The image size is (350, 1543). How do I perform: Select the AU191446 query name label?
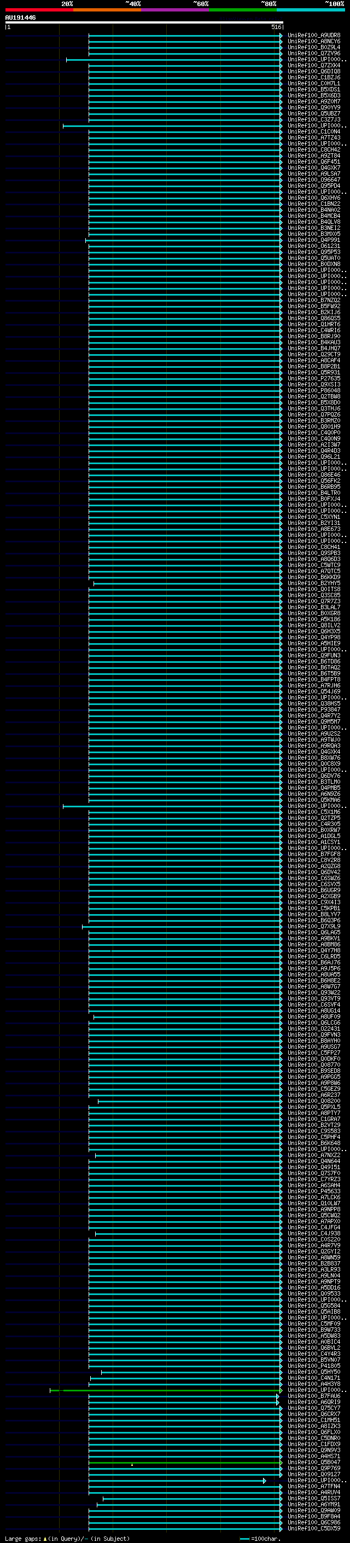click(20, 18)
